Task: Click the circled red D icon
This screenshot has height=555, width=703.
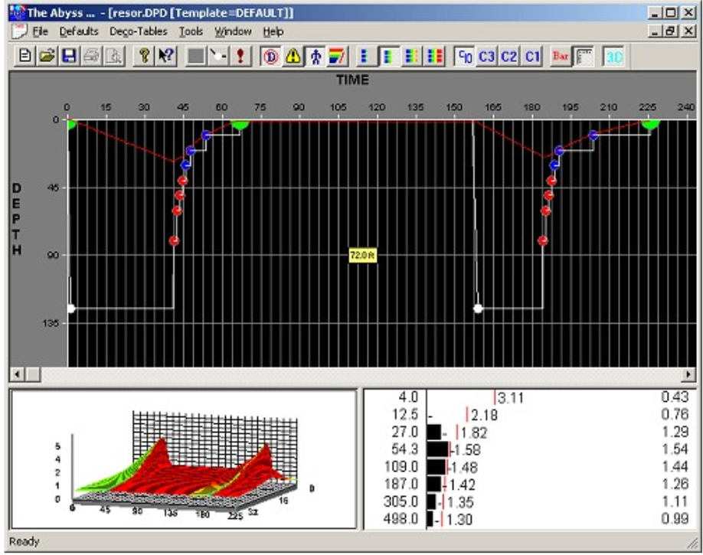Action: coord(272,57)
